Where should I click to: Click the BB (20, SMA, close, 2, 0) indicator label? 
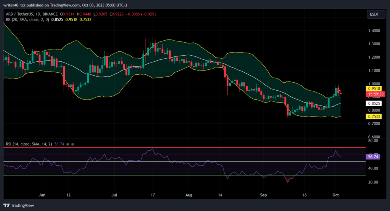(x=27, y=19)
